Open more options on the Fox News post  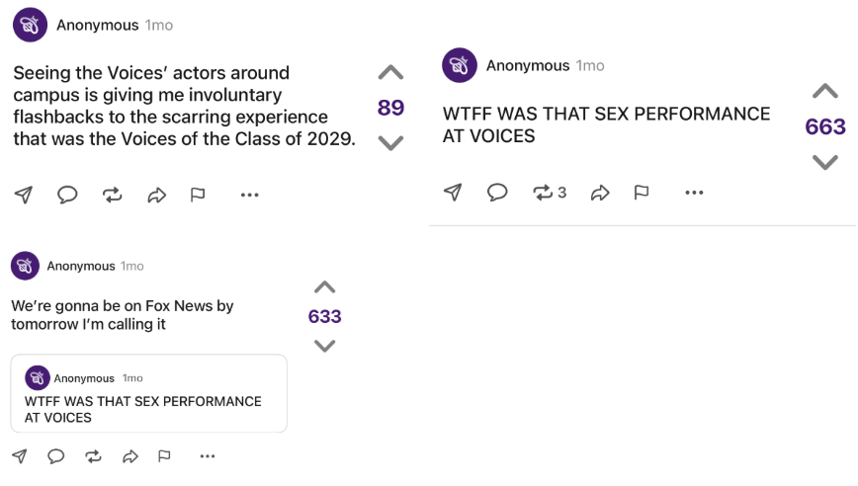coord(207,456)
